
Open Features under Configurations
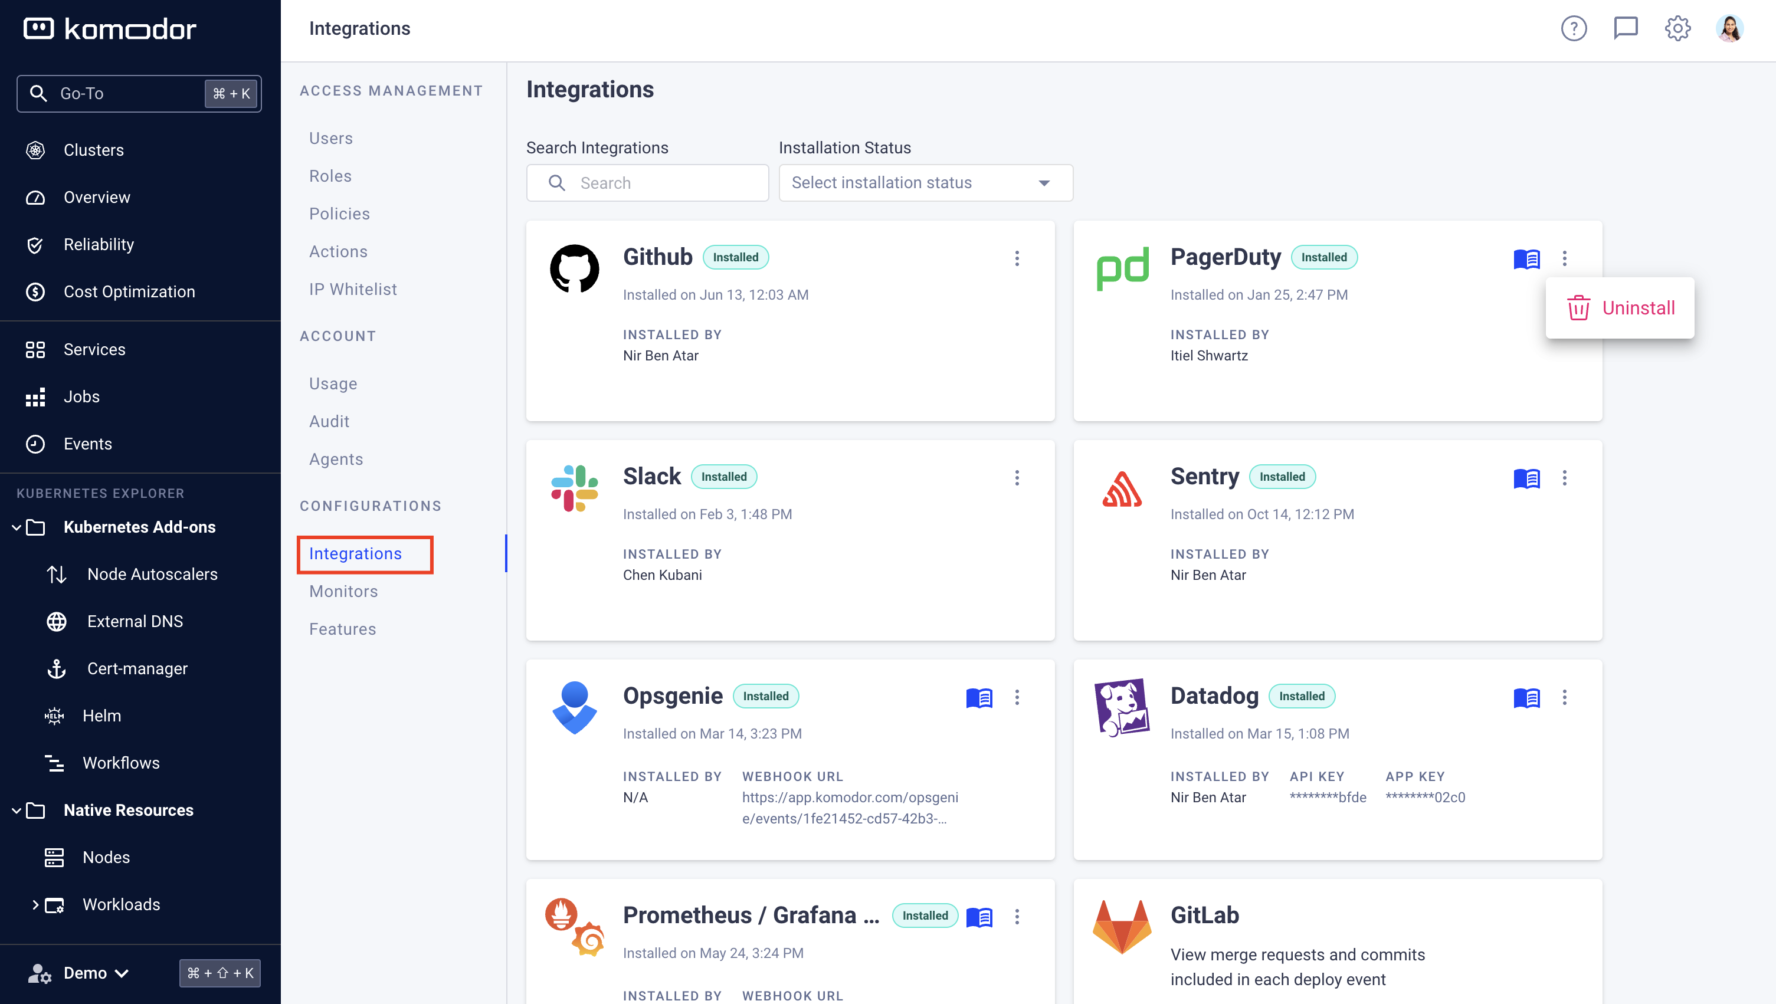[x=342, y=629]
